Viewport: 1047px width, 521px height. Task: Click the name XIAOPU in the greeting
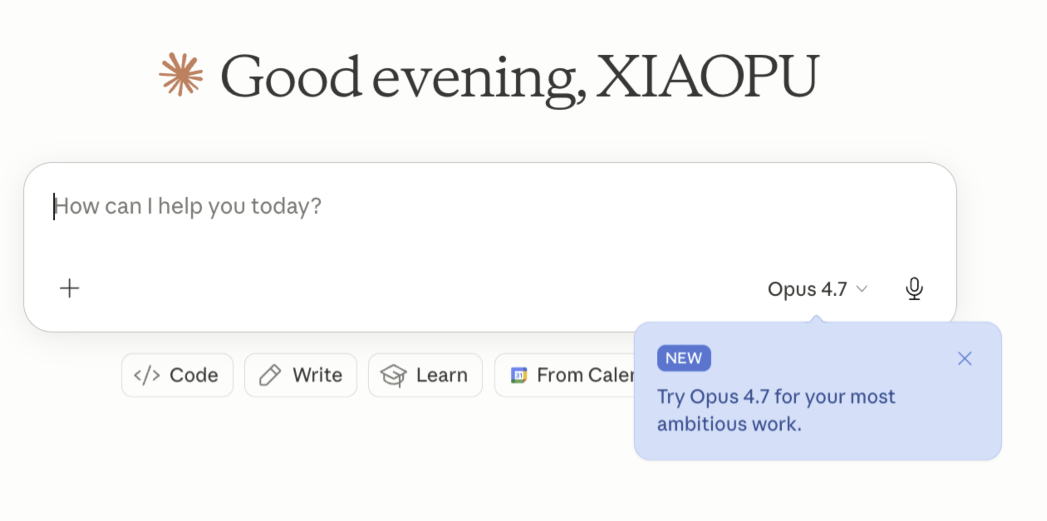(x=707, y=76)
